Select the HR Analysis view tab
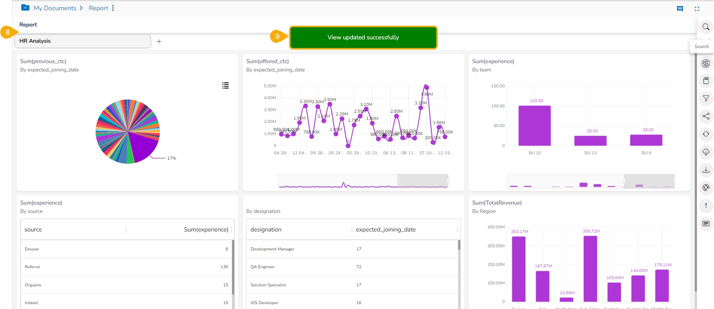Viewport: 714px width, 309px height. (x=82, y=41)
